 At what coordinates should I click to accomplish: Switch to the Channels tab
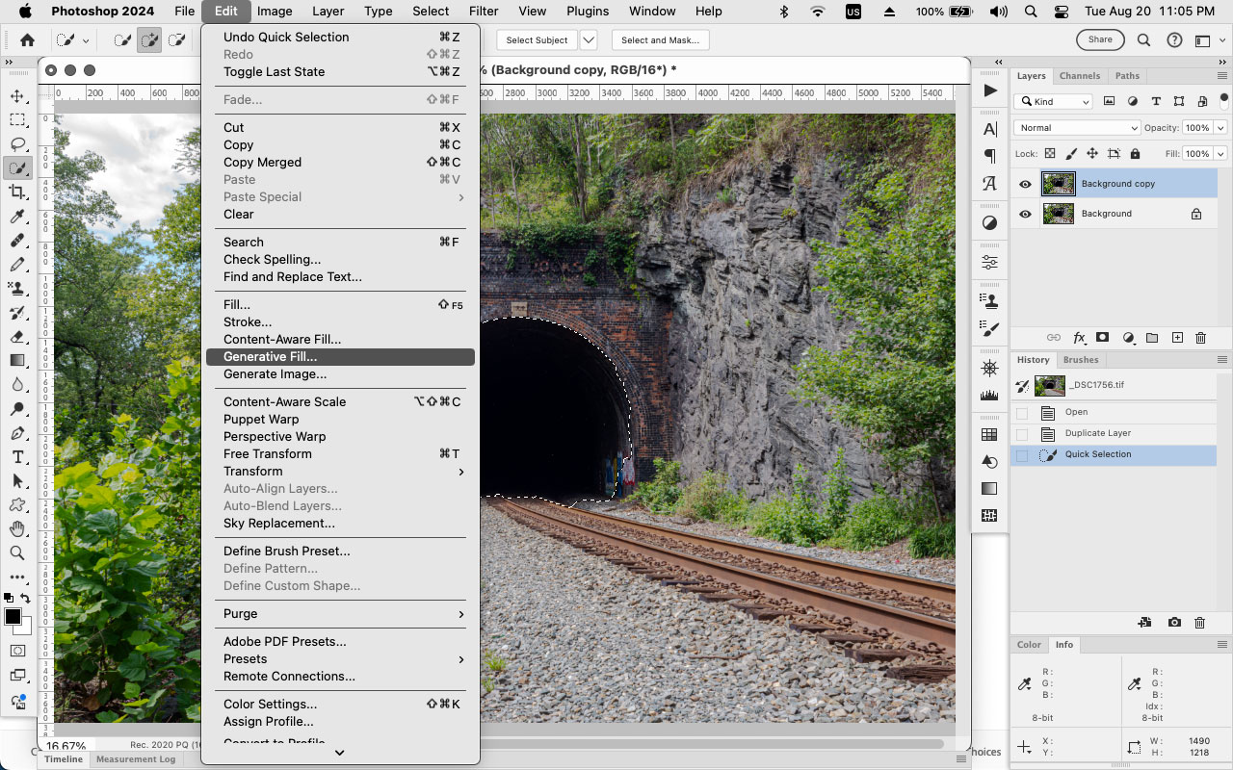point(1080,75)
